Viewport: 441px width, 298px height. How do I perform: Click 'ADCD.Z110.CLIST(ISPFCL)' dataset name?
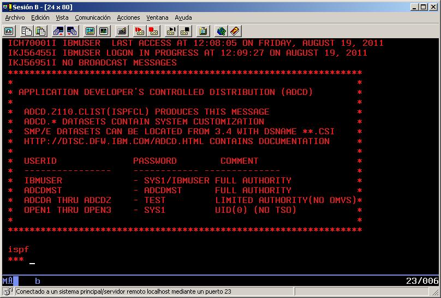(86, 112)
